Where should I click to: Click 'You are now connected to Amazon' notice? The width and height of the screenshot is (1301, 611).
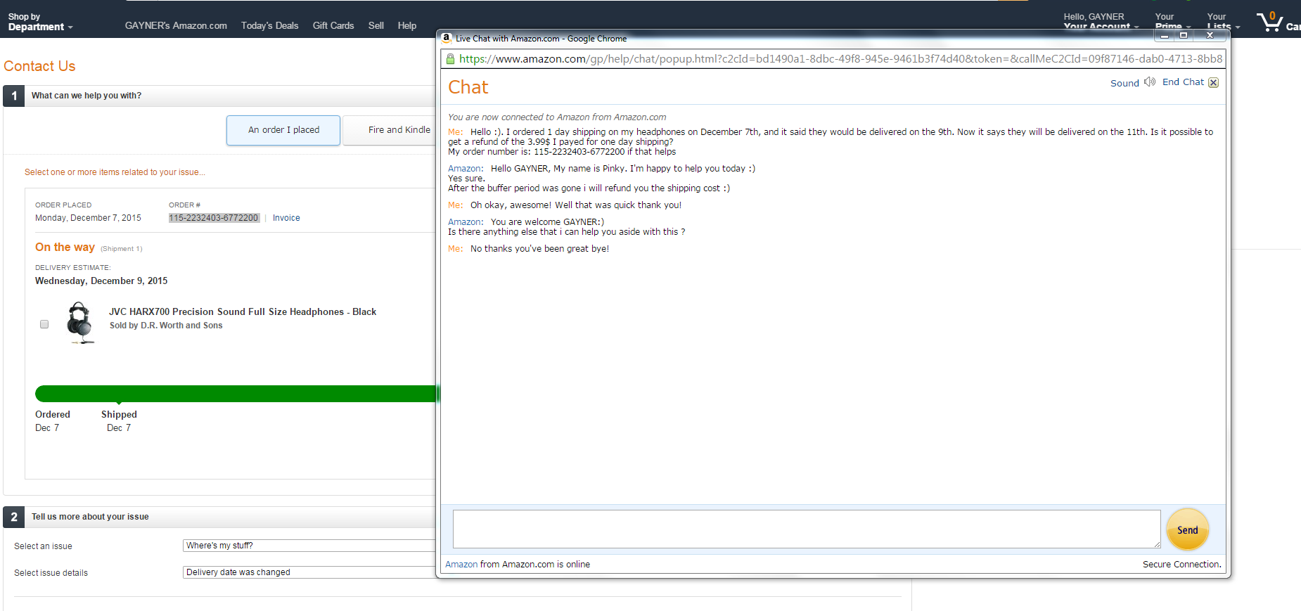coord(557,117)
